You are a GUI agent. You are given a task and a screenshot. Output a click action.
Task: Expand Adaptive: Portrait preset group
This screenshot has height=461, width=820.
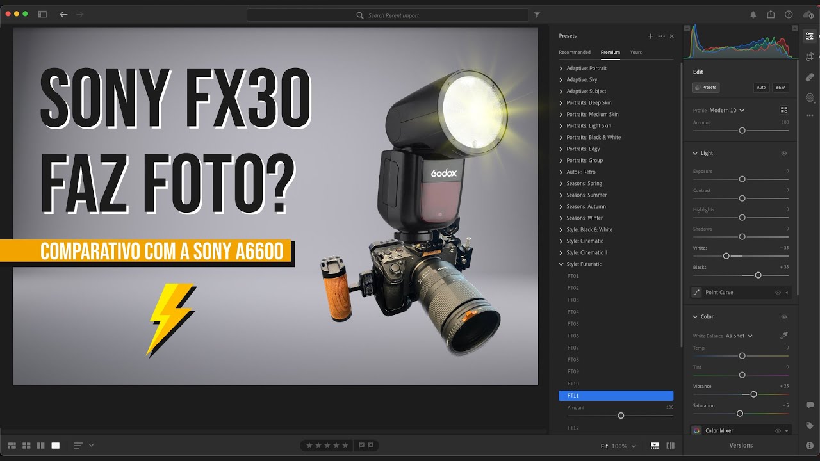tap(561, 69)
